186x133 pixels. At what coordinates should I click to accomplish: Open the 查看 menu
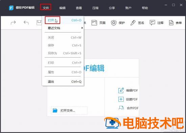pyautogui.click(x=79, y=8)
